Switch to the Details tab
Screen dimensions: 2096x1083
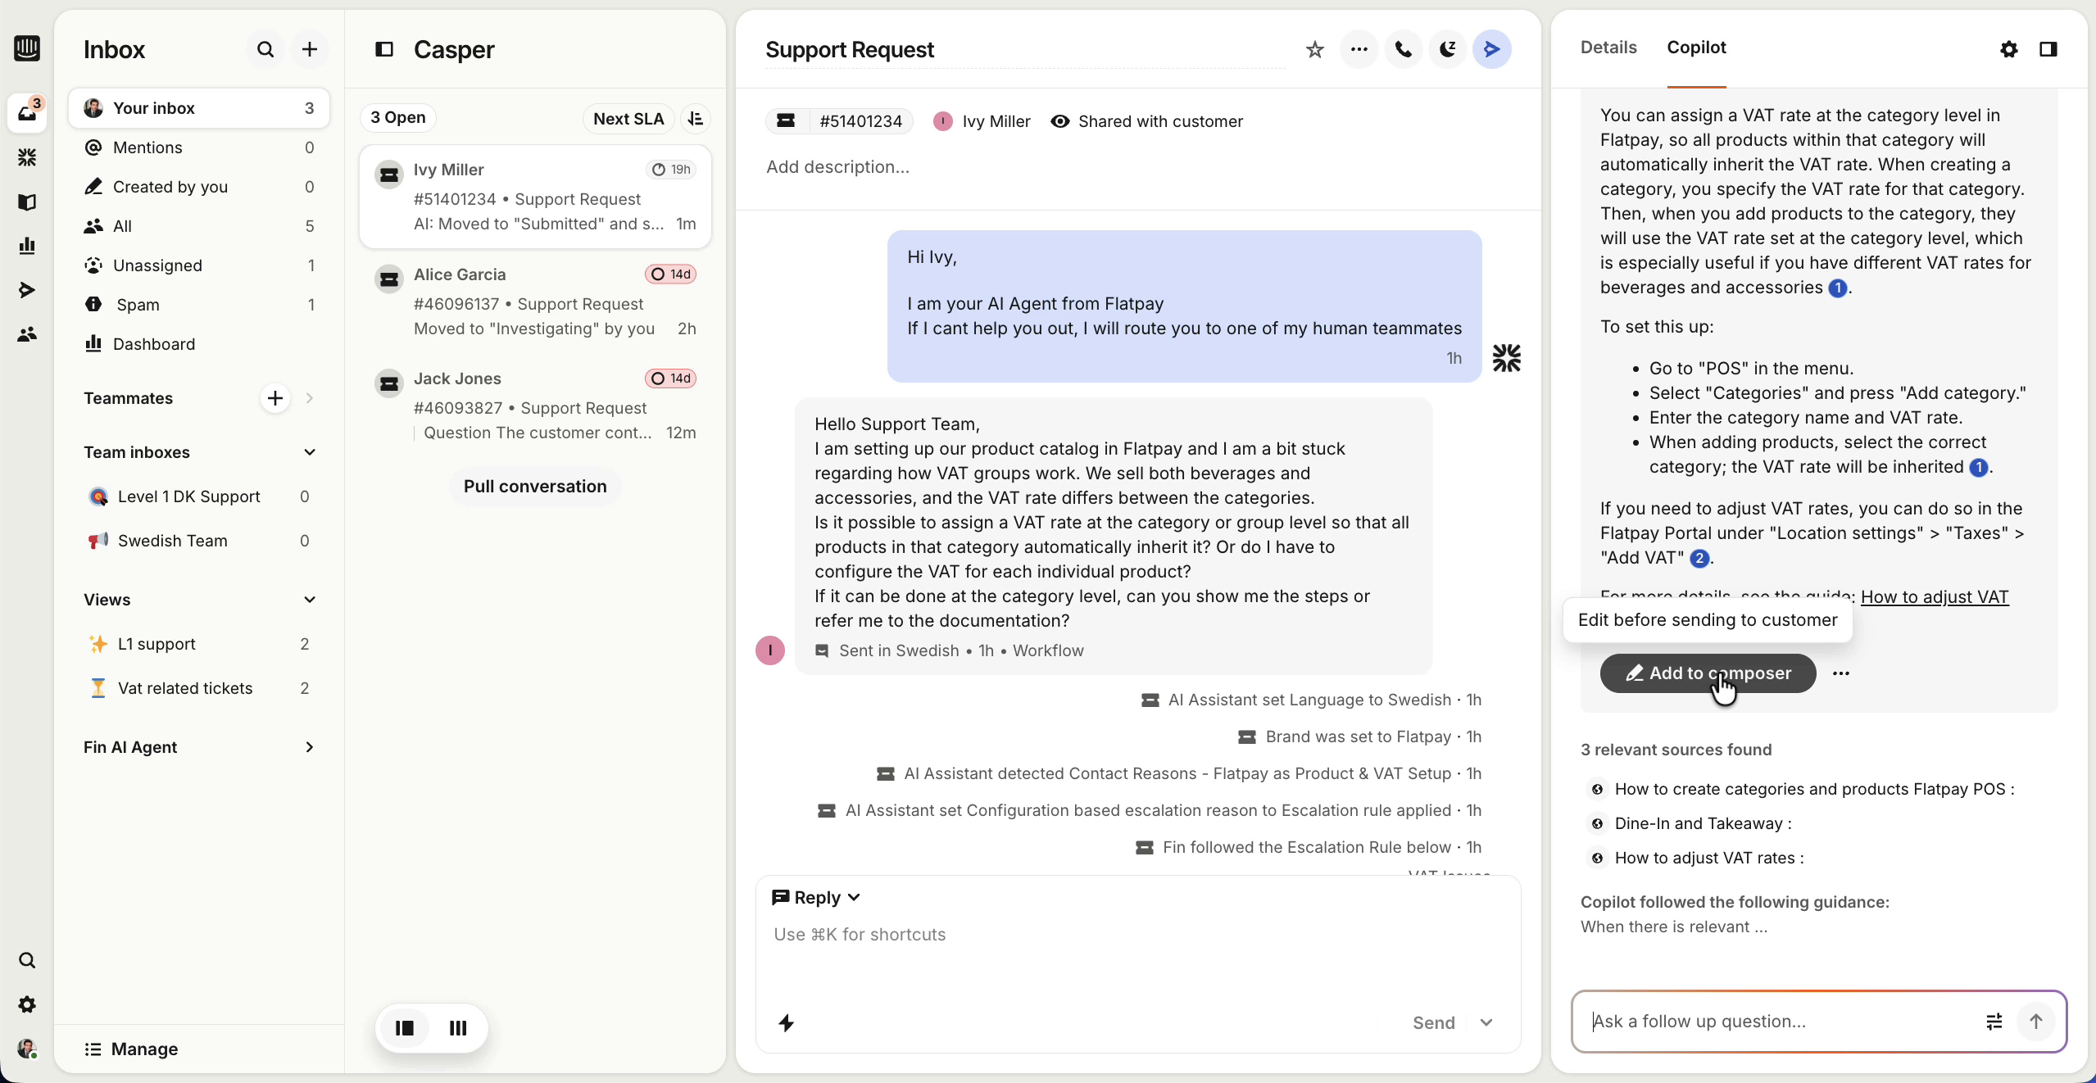(x=1607, y=48)
